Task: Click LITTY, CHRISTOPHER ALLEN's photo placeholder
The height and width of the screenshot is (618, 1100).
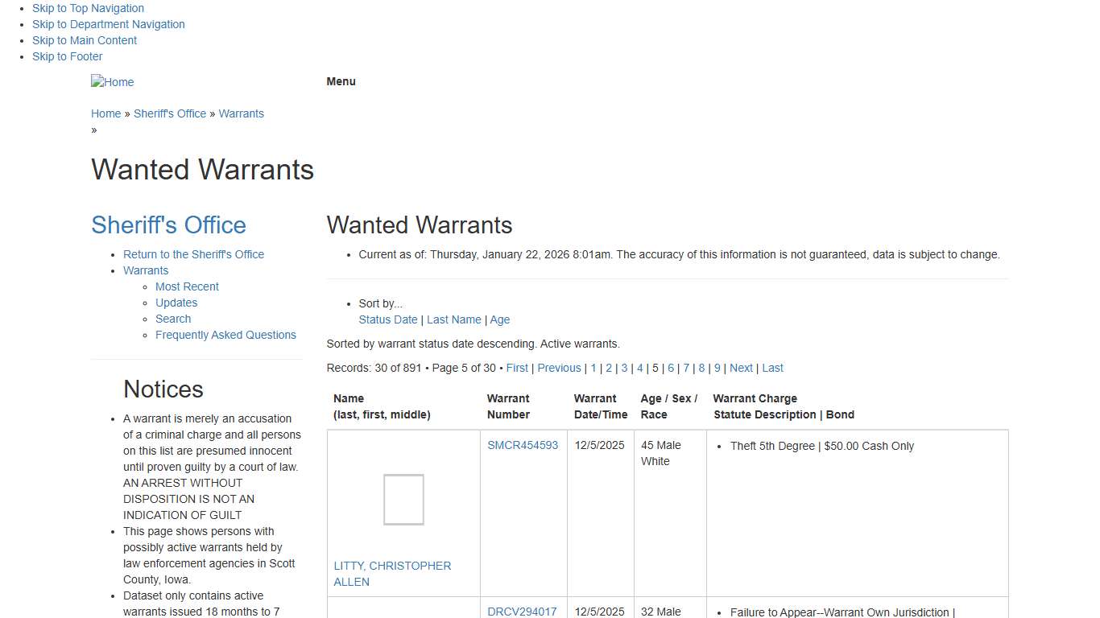Action: tap(403, 499)
